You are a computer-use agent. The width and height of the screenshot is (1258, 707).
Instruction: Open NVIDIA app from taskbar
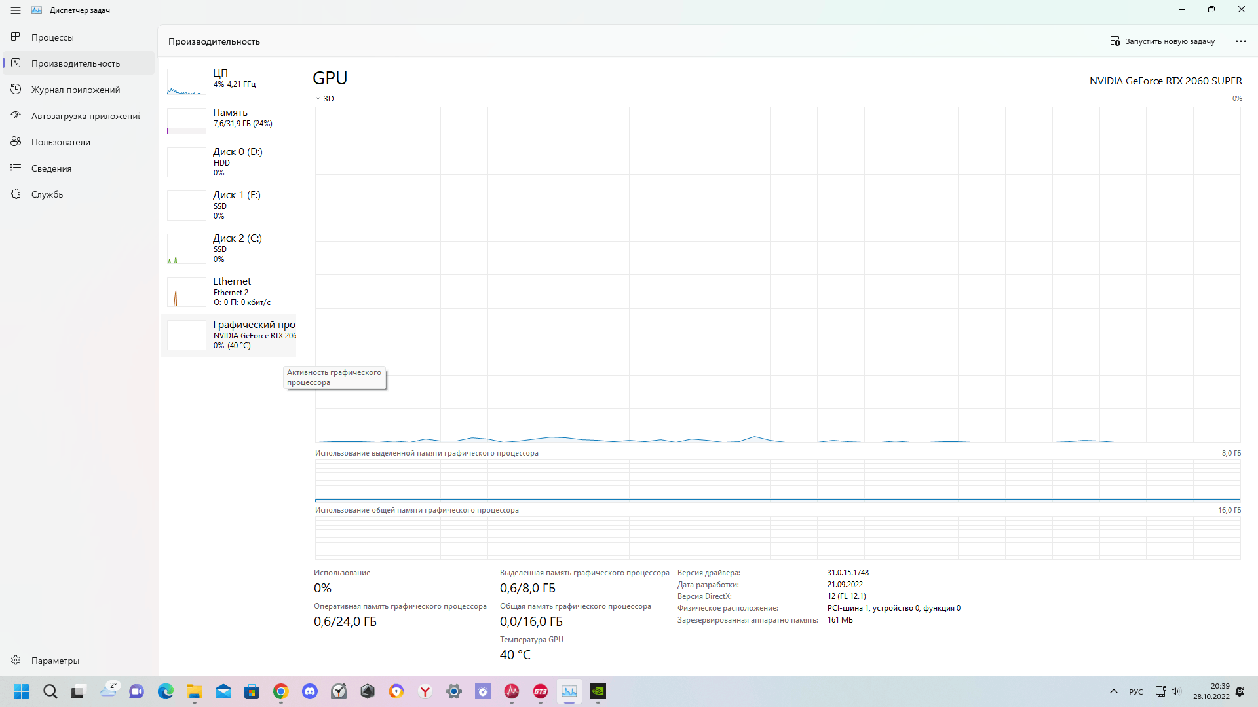click(598, 691)
